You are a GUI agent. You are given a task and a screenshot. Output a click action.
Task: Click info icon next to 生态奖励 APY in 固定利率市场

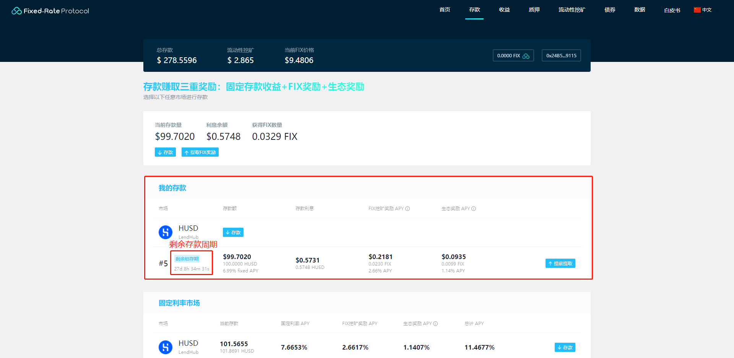pyautogui.click(x=435, y=324)
